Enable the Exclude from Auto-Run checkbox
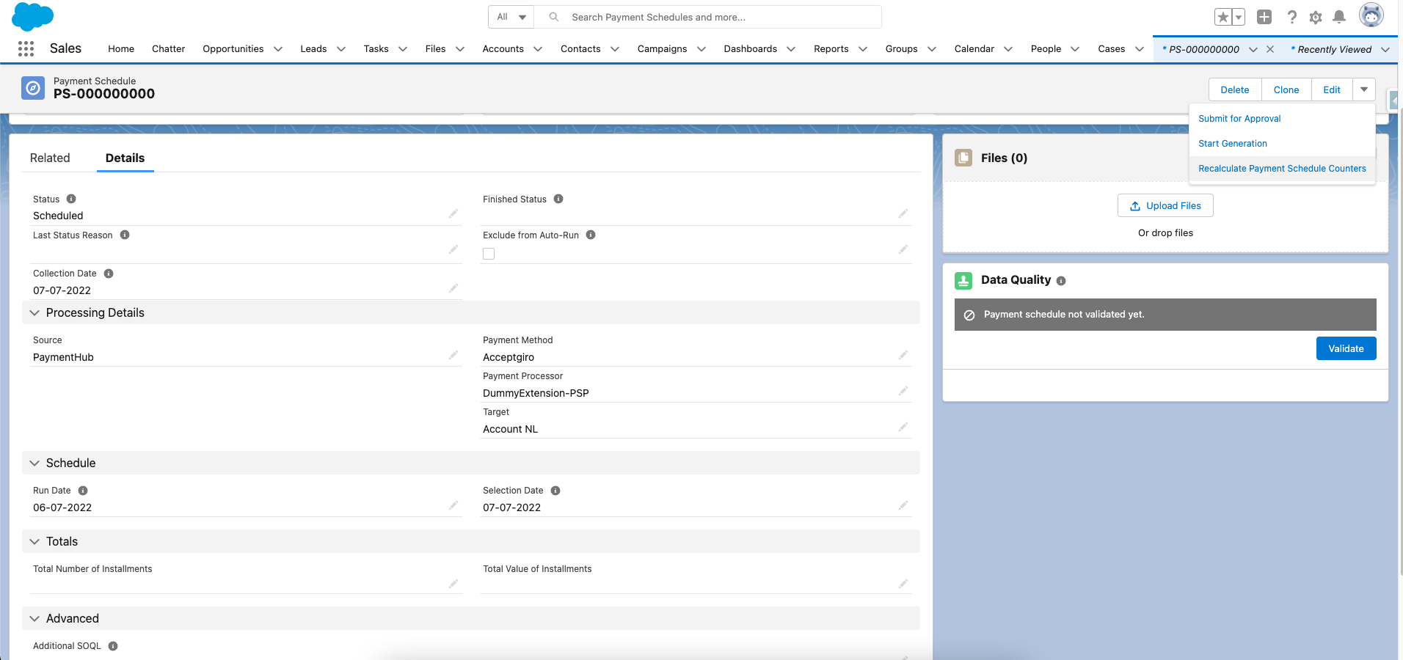 (x=489, y=253)
